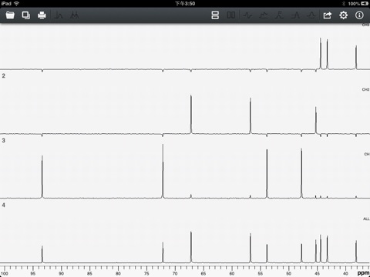The image size is (370, 277).
Task: Select the single peak picking tool
Action: click(59, 15)
